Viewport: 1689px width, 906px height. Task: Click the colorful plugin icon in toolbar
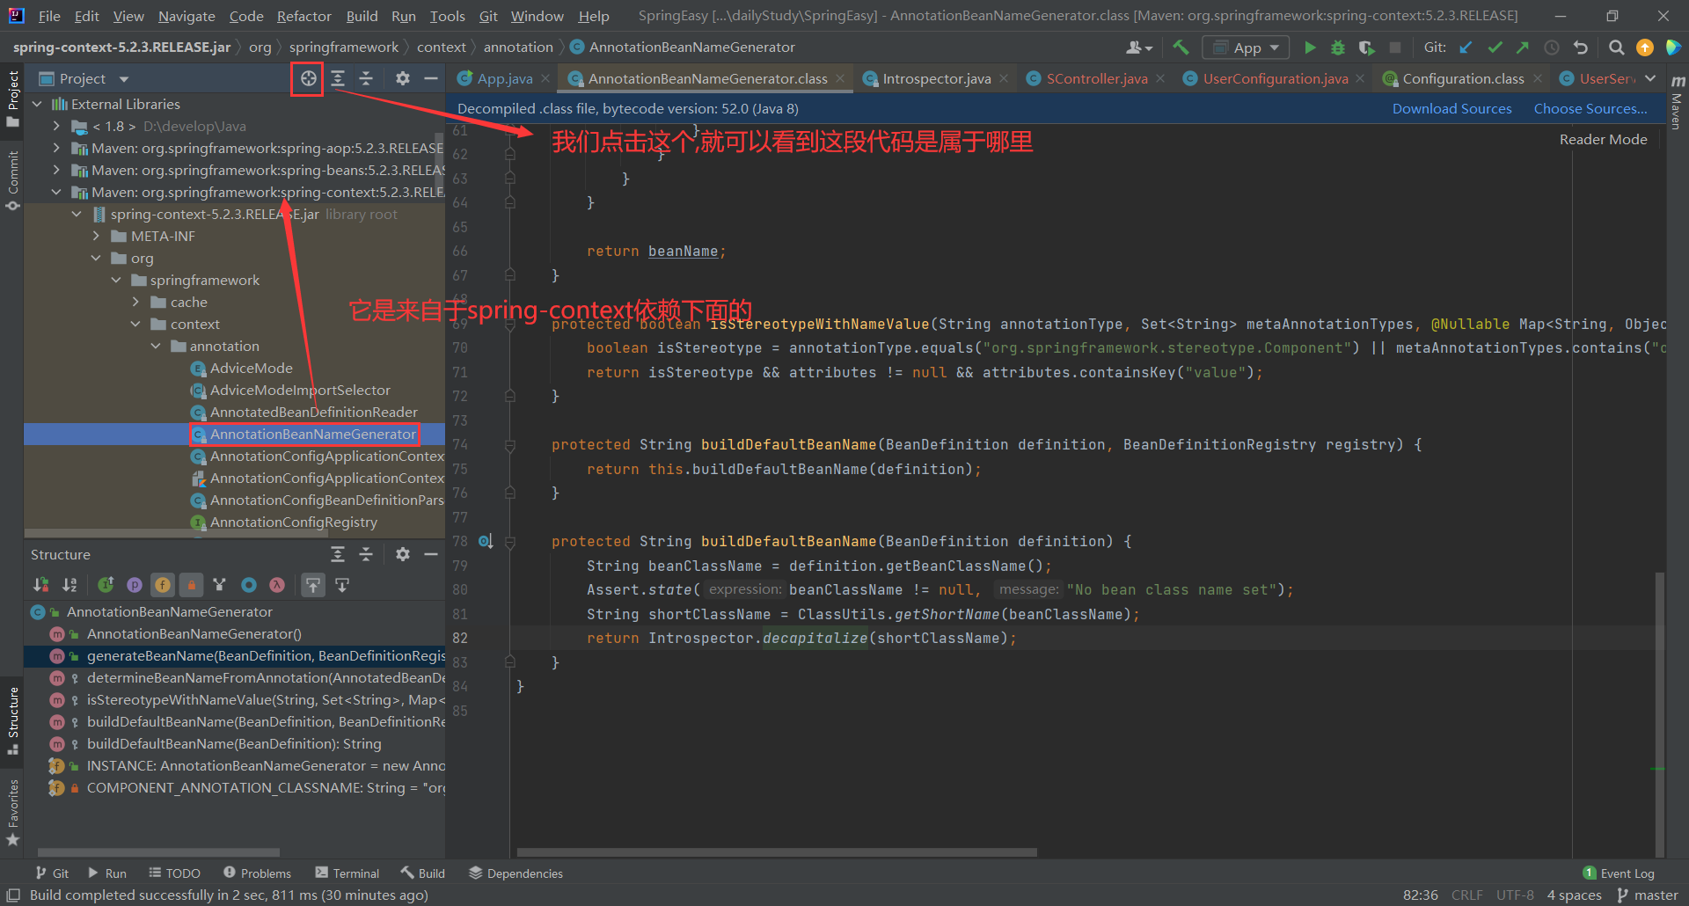tap(1673, 47)
